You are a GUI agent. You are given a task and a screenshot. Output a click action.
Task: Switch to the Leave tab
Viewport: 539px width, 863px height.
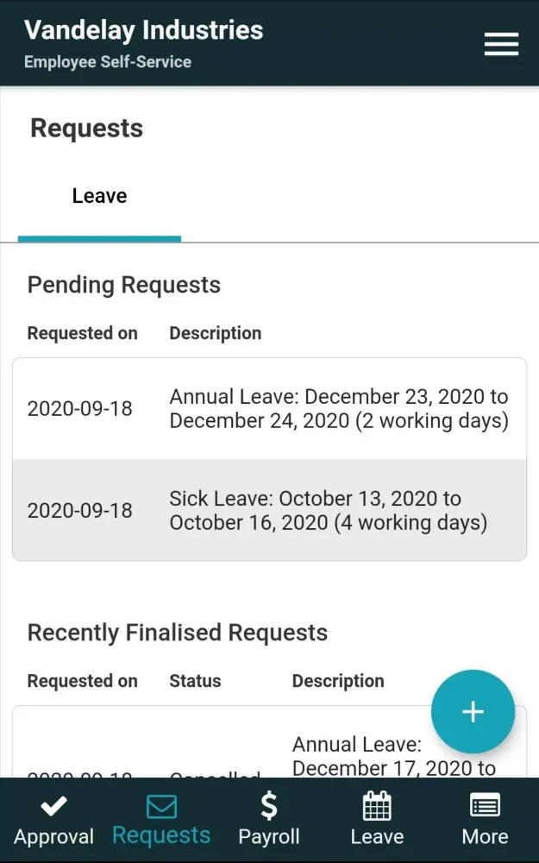(x=99, y=197)
